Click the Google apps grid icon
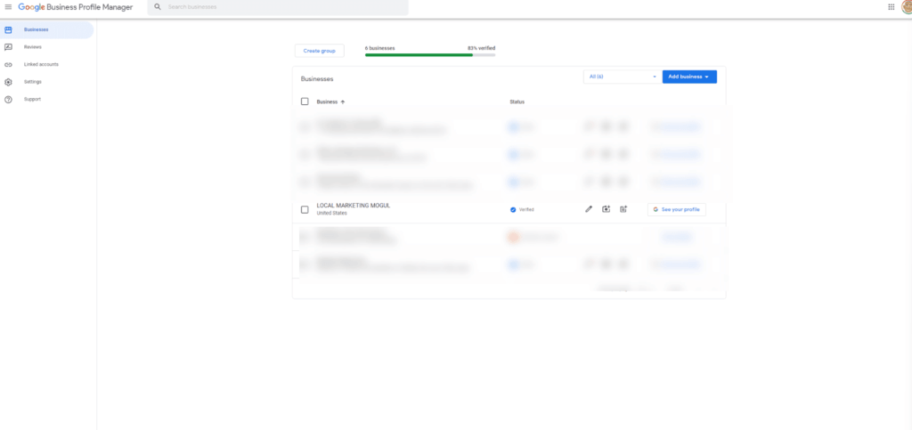 coord(891,7)
